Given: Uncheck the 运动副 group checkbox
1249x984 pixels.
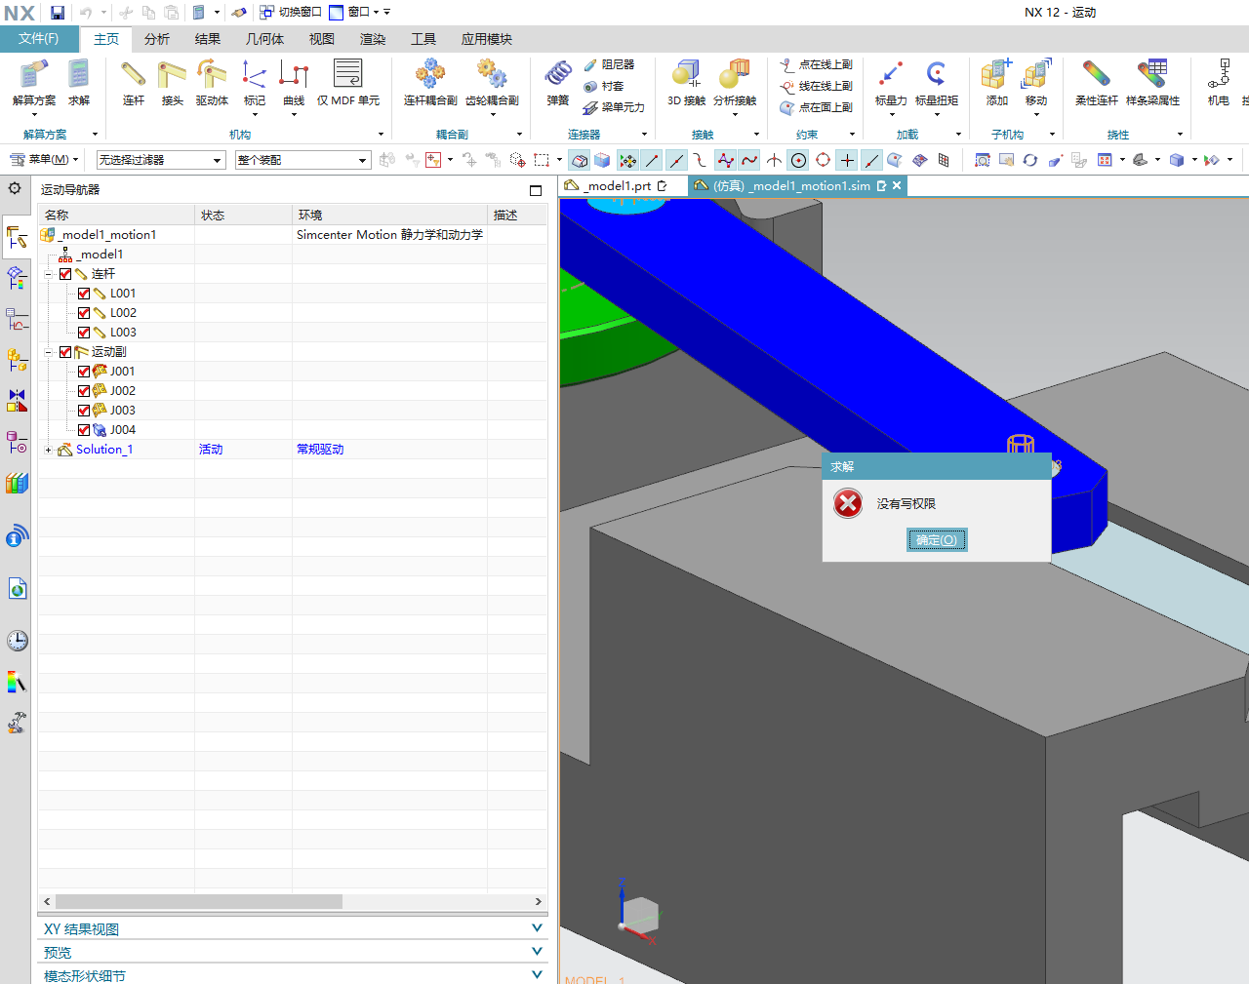Looking at the screenshot, I should coord(65,352).
